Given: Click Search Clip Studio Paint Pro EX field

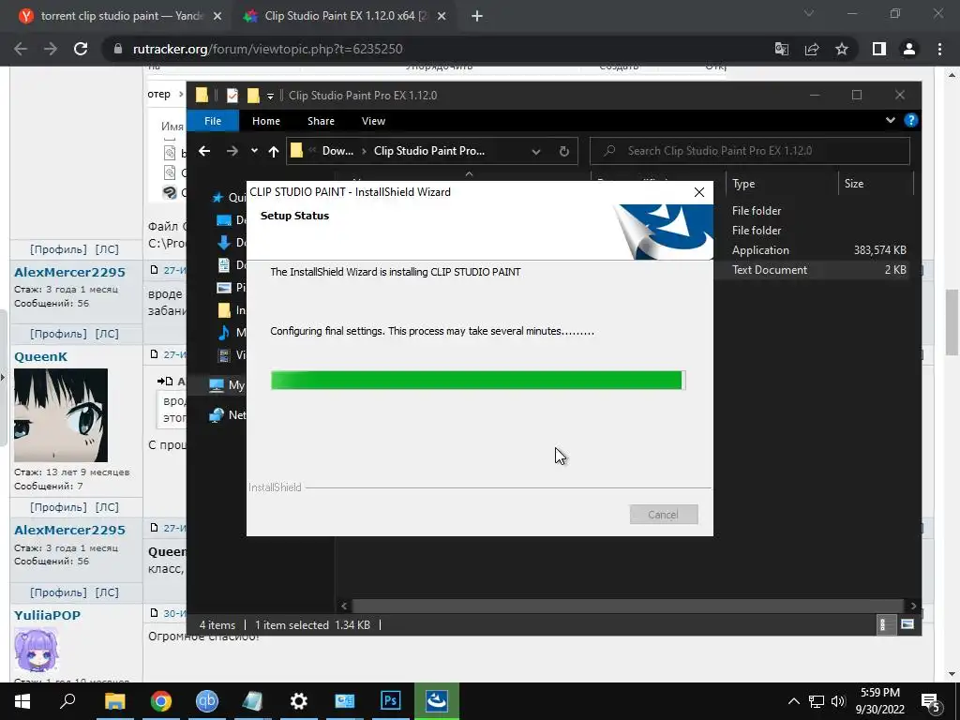Looking at the screenshot, I should coord(750,151).
